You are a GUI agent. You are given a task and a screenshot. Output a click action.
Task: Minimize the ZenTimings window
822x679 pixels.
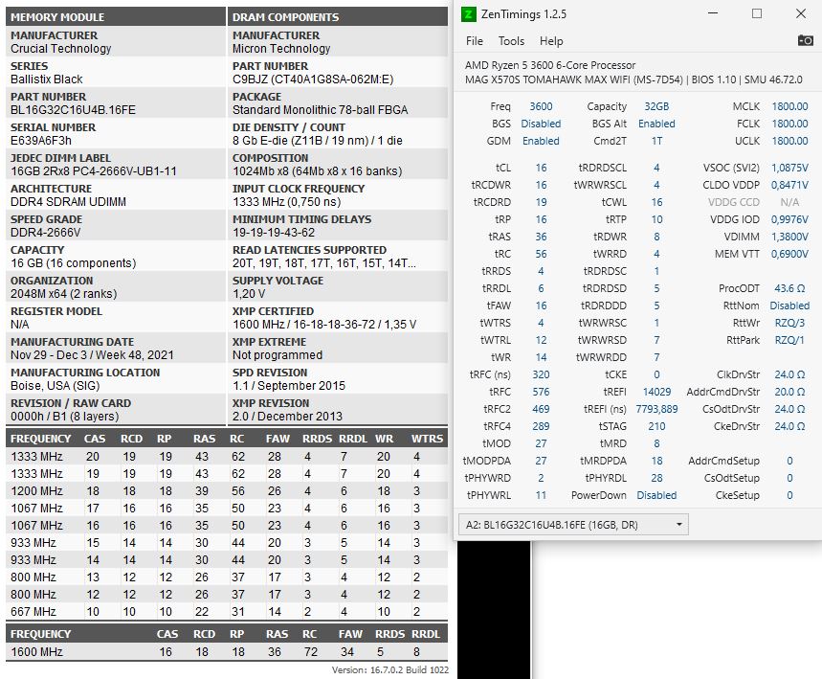pyautogui.click(x=713, y=13)
